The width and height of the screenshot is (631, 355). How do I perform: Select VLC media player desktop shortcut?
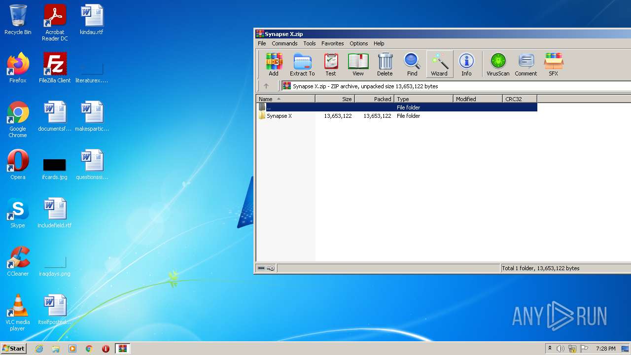point(18,313)
